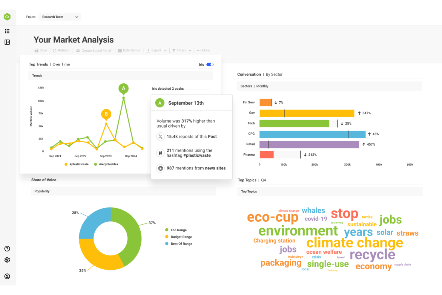Toggle the #recycleables legend dot
442x295 pixels.
(96, 164)
